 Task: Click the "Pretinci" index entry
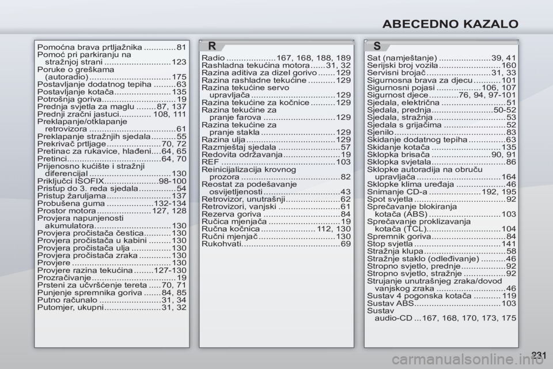112,159
